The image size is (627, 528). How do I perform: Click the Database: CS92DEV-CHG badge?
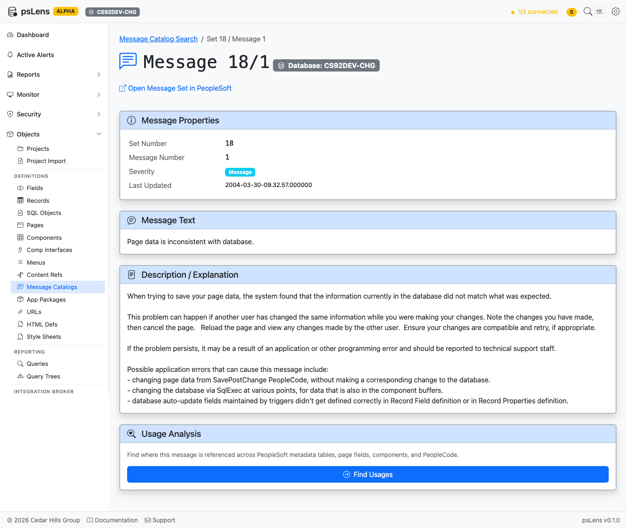[x=326, y=65]
